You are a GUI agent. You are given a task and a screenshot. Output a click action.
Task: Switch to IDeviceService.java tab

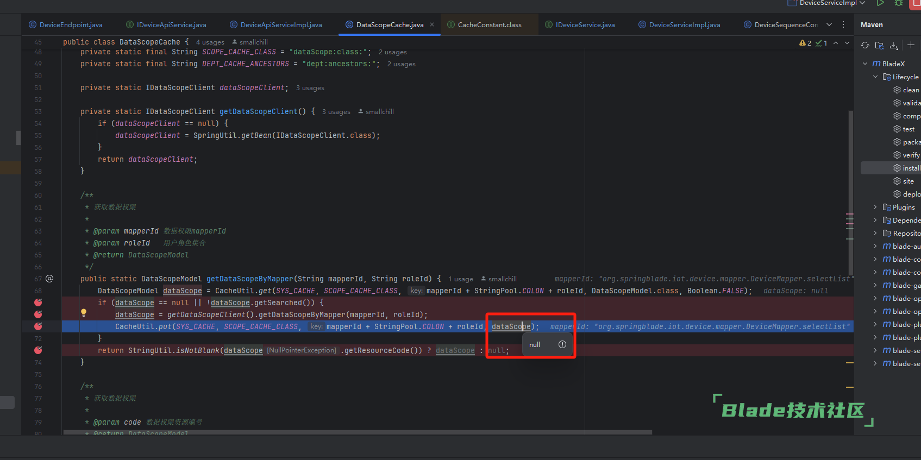pyautogui.click(x=580, y=24)
